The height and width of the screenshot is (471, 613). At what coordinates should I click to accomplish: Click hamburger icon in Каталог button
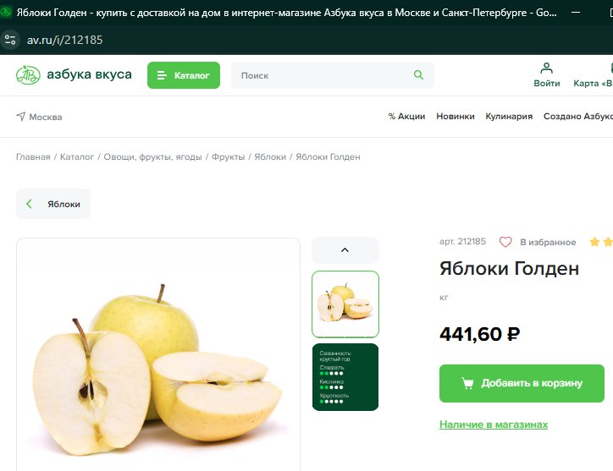162,75
